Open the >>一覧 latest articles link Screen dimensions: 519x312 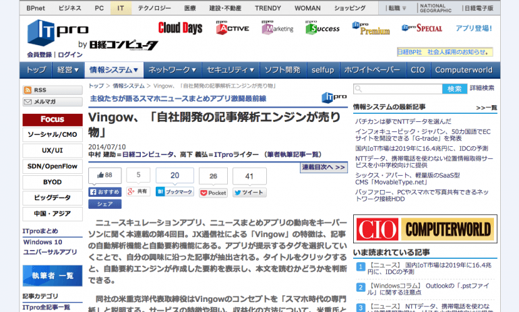(x=487, y=108)
